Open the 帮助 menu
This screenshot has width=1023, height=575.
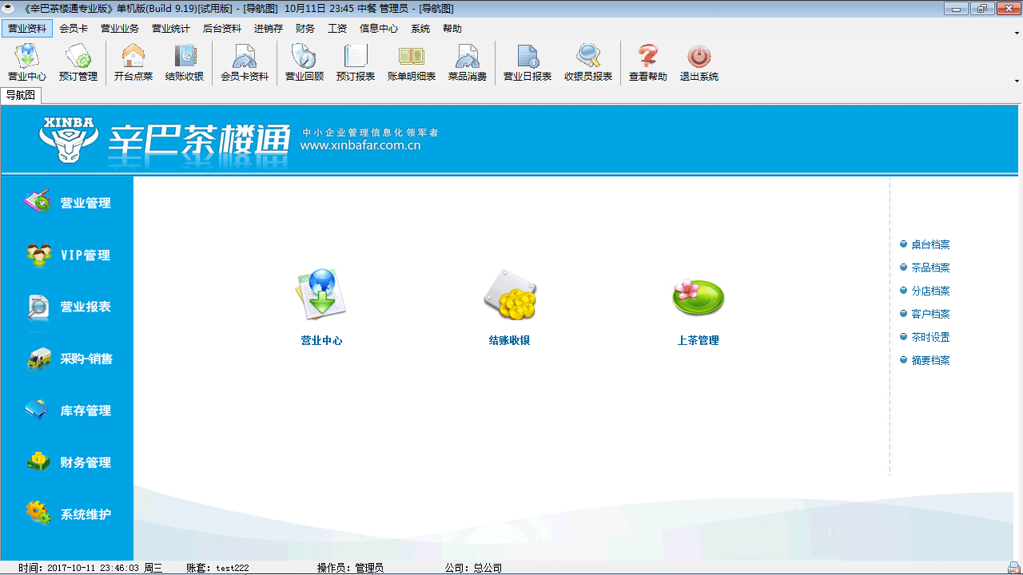pos(452,28)
